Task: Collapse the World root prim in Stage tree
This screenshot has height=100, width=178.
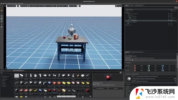Action: pyautogui.click(x=126, y=12)
